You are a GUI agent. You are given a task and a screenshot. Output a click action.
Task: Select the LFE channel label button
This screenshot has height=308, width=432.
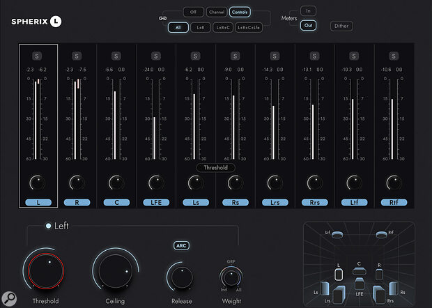[156, 203]
